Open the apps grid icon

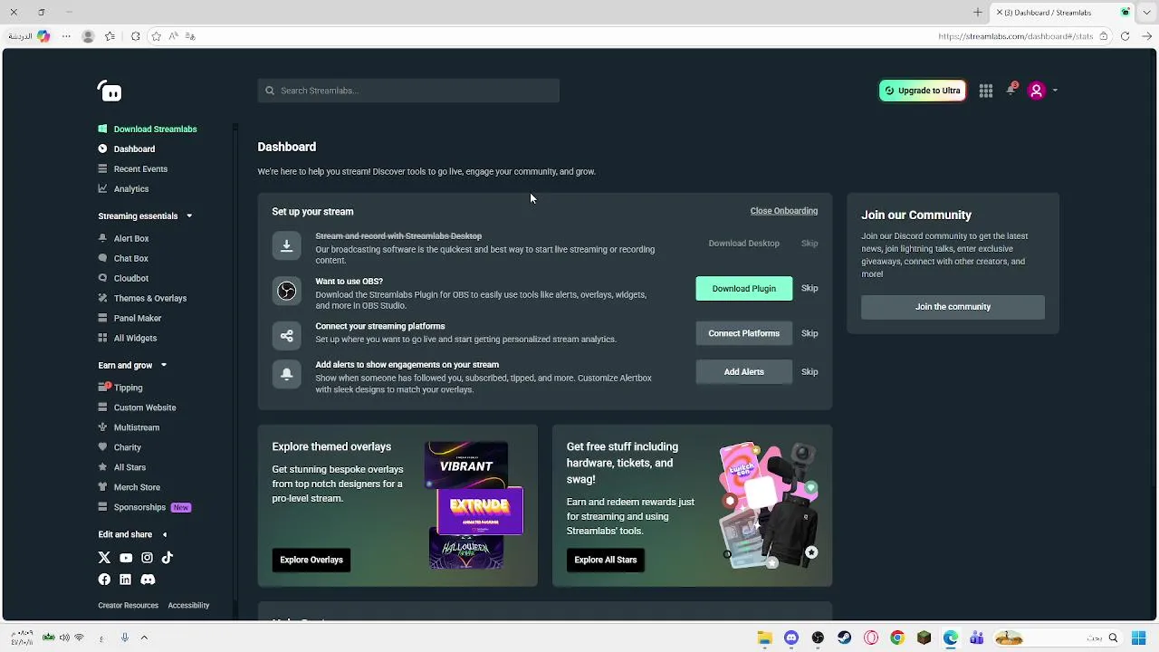tap(986, 91)
